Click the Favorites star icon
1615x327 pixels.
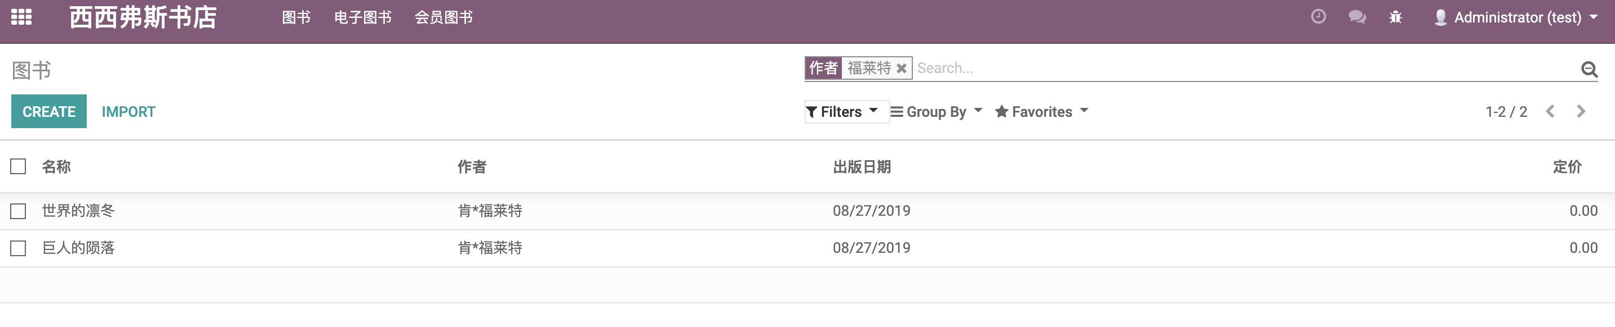(x=1002, y=111)
